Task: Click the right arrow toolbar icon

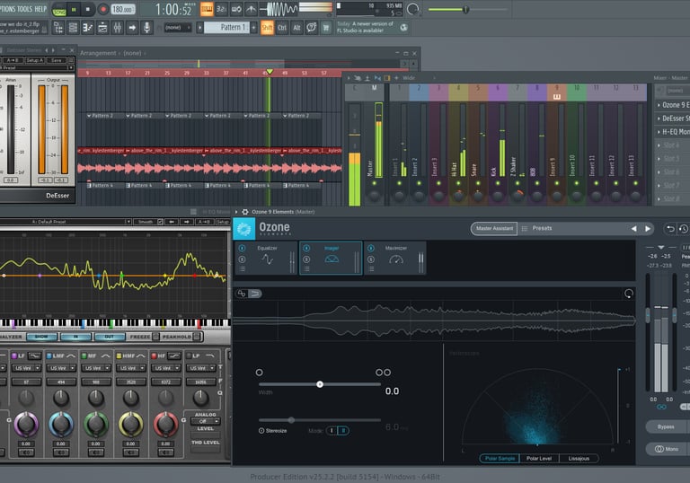Action: [132, 28]
